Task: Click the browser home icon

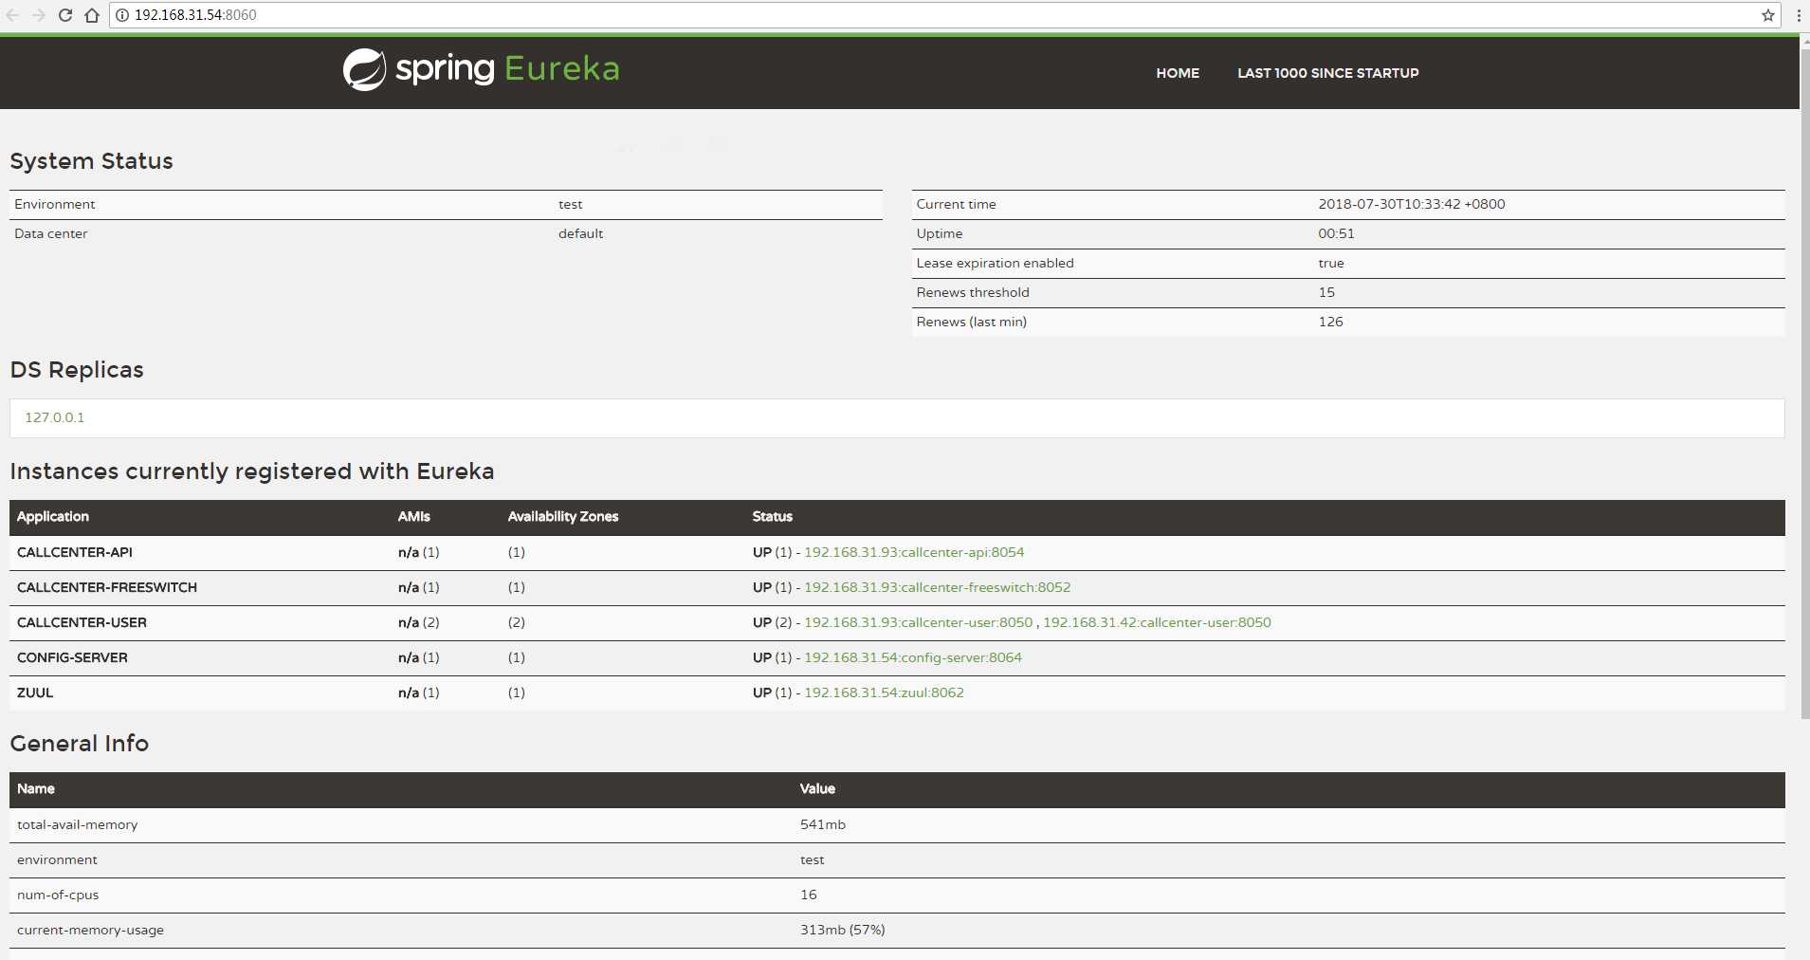Action: (x=92, y=15)
